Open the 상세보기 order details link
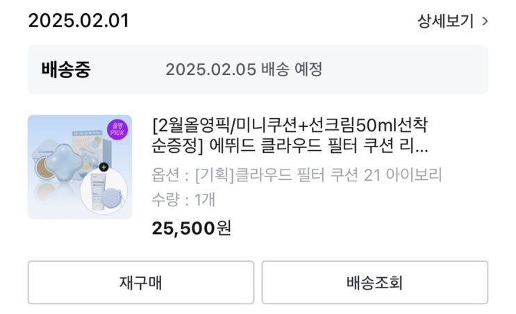The height and width of the screenshot is (314, 516). click(x=445, y=21)
